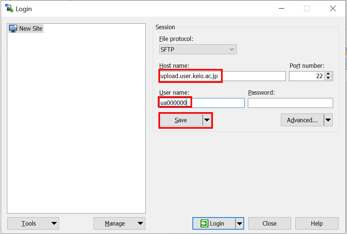The image size is (347, 235).
Task: Open Advanced site settings
Action: [302, 120]
